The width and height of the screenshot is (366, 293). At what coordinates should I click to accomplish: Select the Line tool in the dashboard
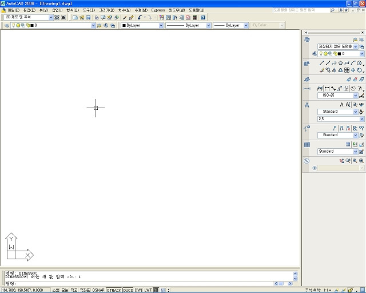pos(321,63)
